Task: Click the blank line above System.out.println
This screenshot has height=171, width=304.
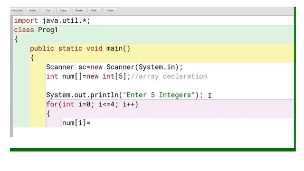Action: 170,85
